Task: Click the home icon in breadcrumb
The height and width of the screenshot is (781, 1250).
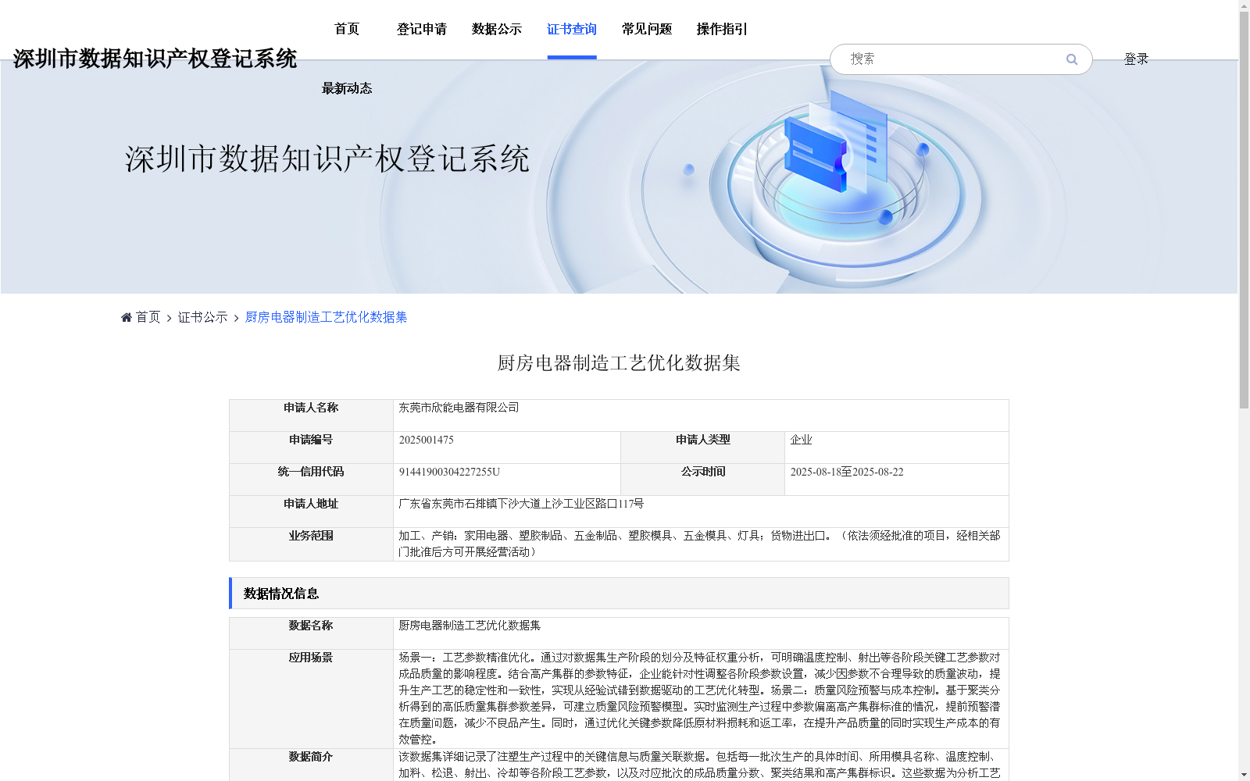Action: point(127,317)
